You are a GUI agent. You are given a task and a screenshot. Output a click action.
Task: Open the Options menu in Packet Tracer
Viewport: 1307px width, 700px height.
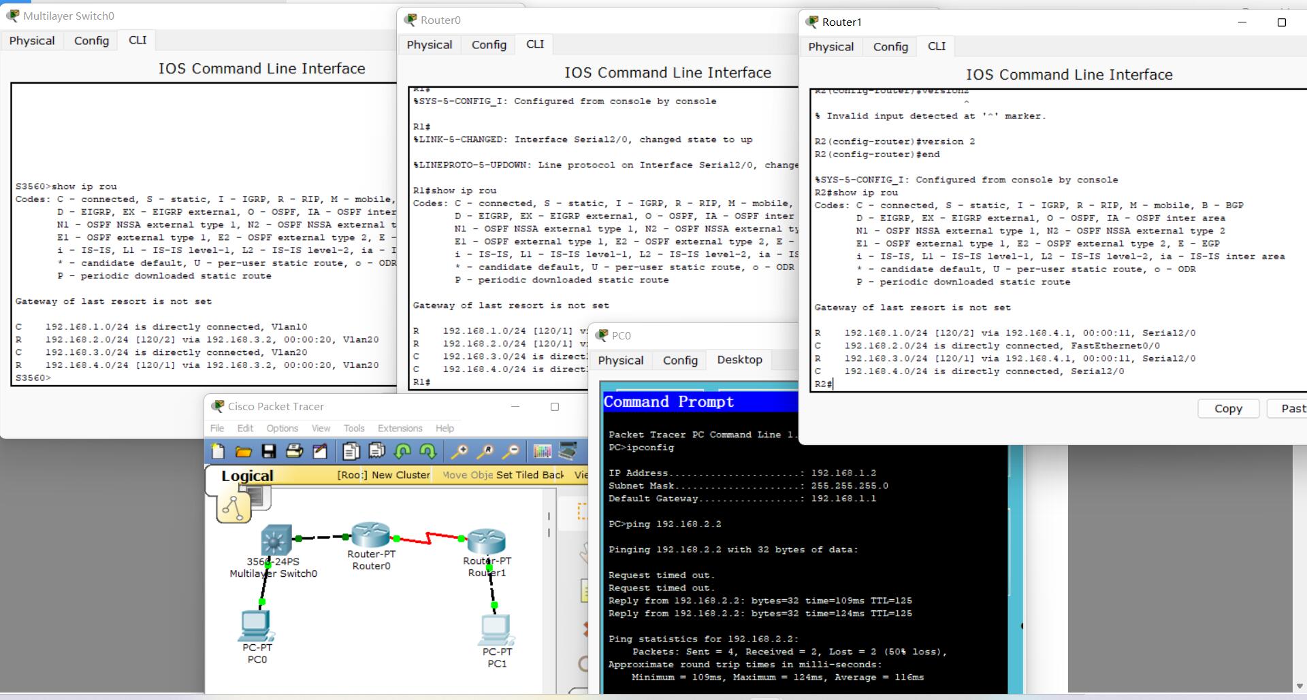pyautogui.click(x=282, y=428)
